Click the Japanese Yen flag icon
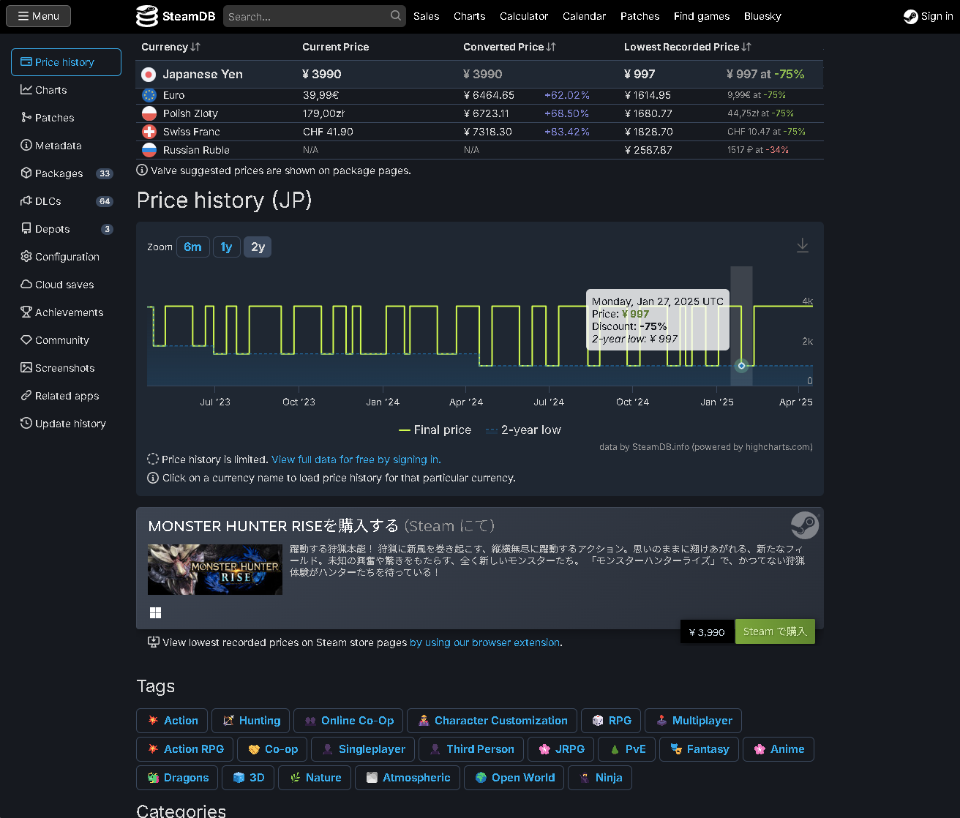 point(149,74)
